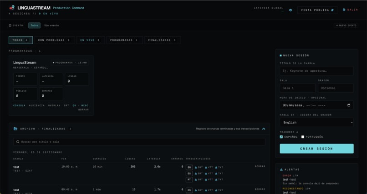This screenshot has width=367, height=194.
Task: Select the Todas sessions tab
Action: click(20, 40)
